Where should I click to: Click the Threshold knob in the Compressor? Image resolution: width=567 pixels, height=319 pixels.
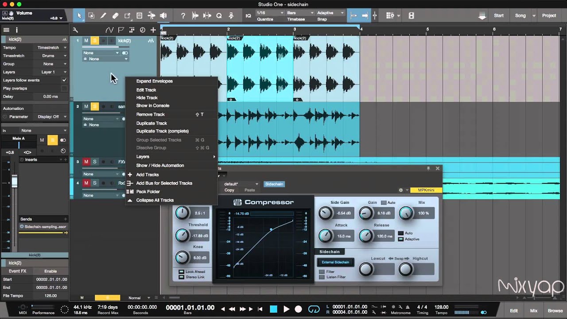point(182,235)
